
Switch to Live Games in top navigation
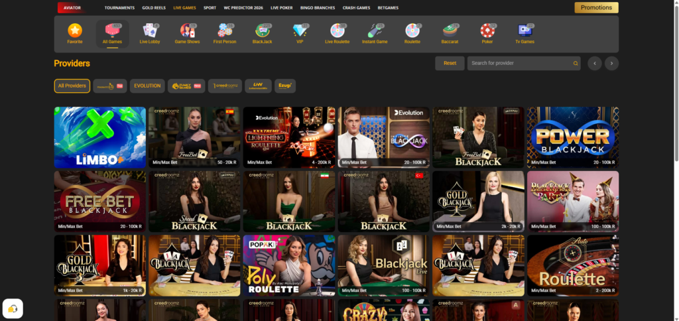tap(184, 8)
